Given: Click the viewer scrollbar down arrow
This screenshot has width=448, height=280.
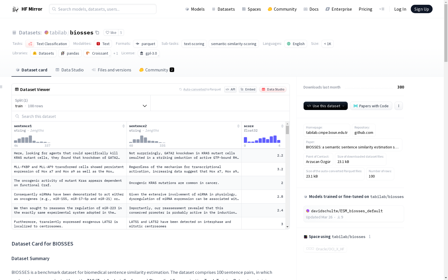Looking at the screenshot, I should pos(287,227).
